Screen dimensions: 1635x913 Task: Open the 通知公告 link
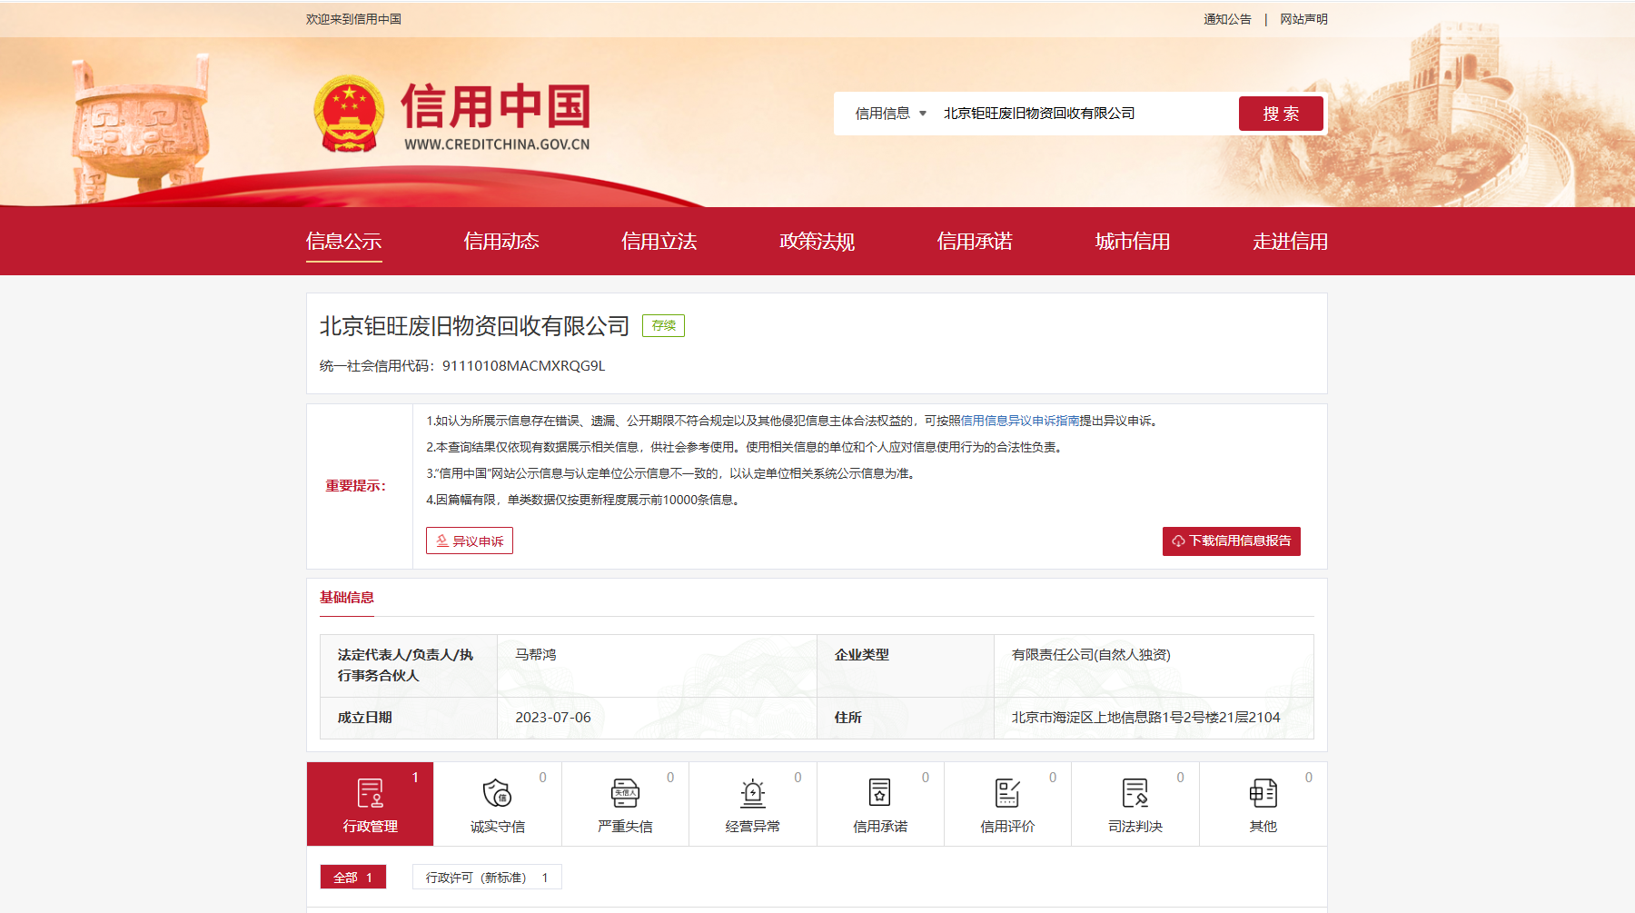[x=1227, y=19]
